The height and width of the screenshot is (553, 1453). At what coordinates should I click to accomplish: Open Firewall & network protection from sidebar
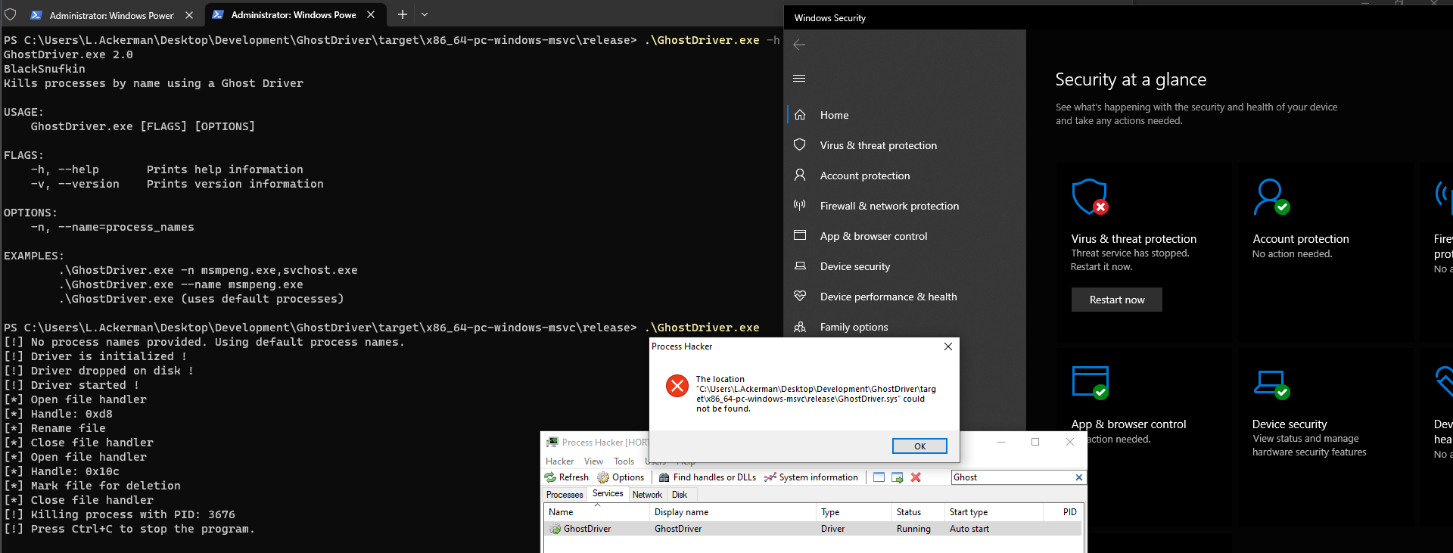click(889, 206)
